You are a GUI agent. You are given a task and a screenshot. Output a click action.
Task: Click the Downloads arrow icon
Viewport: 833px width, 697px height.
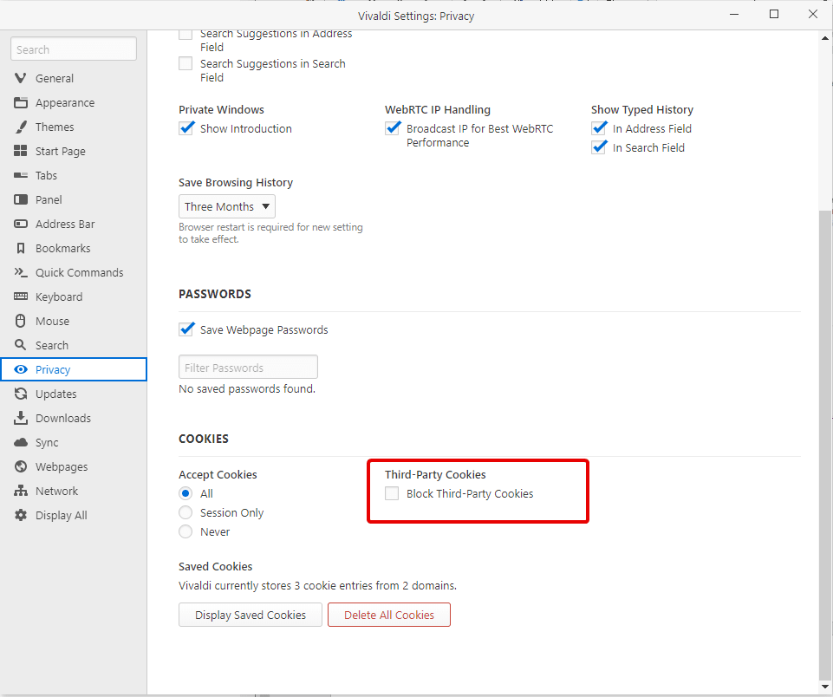[21, 418]
